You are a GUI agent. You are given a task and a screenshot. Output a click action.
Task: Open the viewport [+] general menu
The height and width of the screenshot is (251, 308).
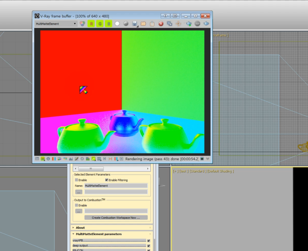(175, 171)
